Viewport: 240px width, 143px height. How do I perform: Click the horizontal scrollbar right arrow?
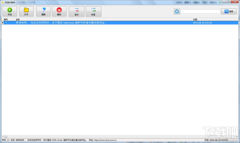[x=237, y=136]
